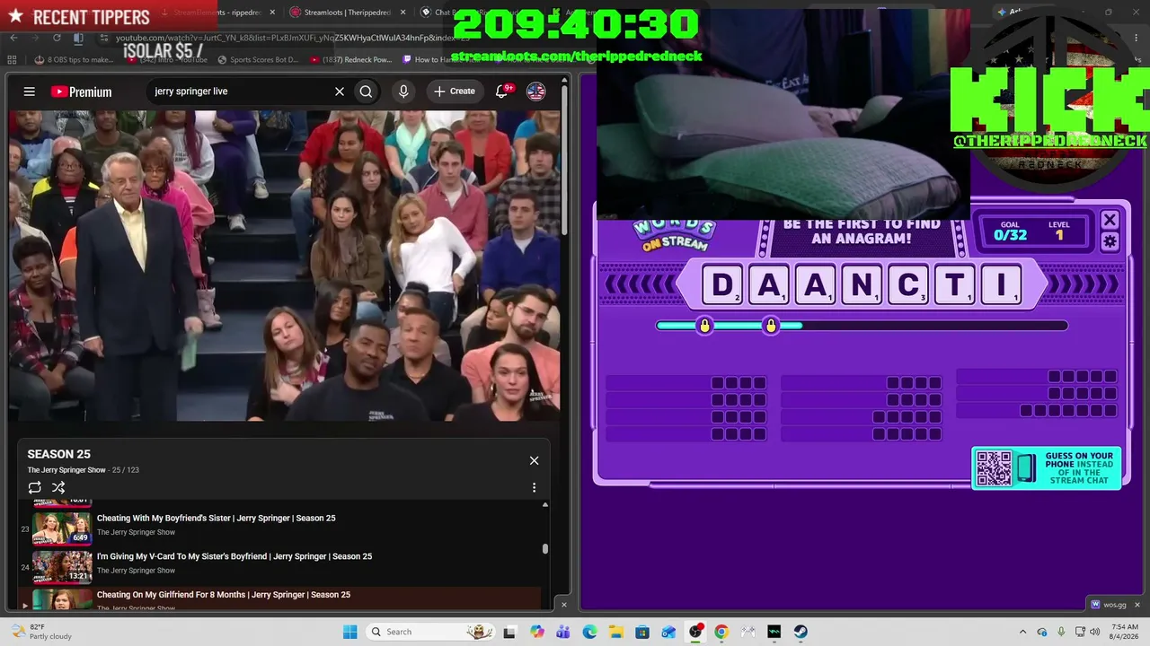Click the Words on Stream logo
The image size is (1150, 646).
coord(674,235)
